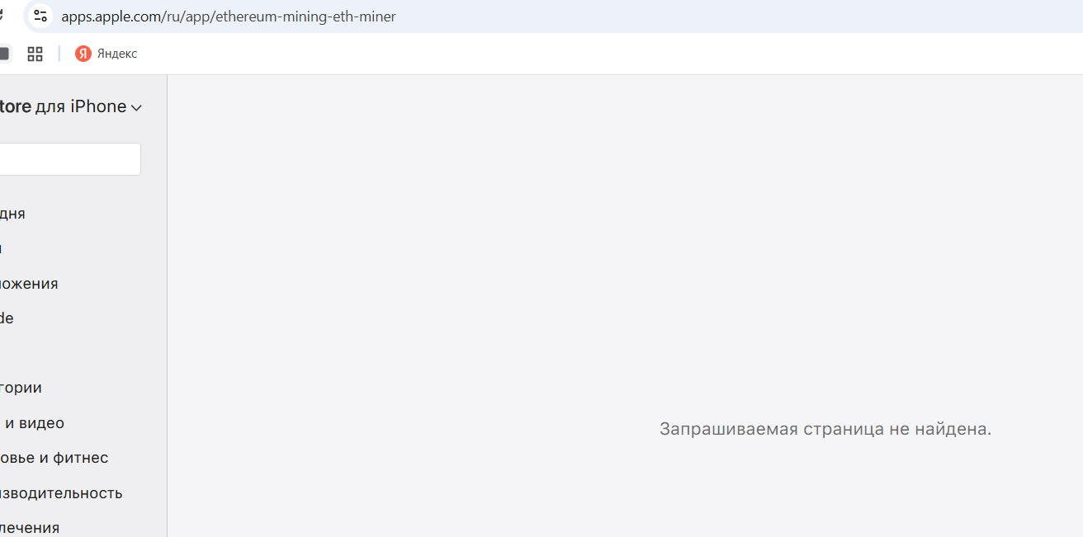Viewport: 1083px width, 537px height.
Task: Open site information icon in address bar
Action: (x=40, y=16)
